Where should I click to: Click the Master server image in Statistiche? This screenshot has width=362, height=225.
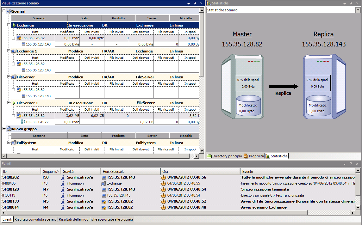243,87
